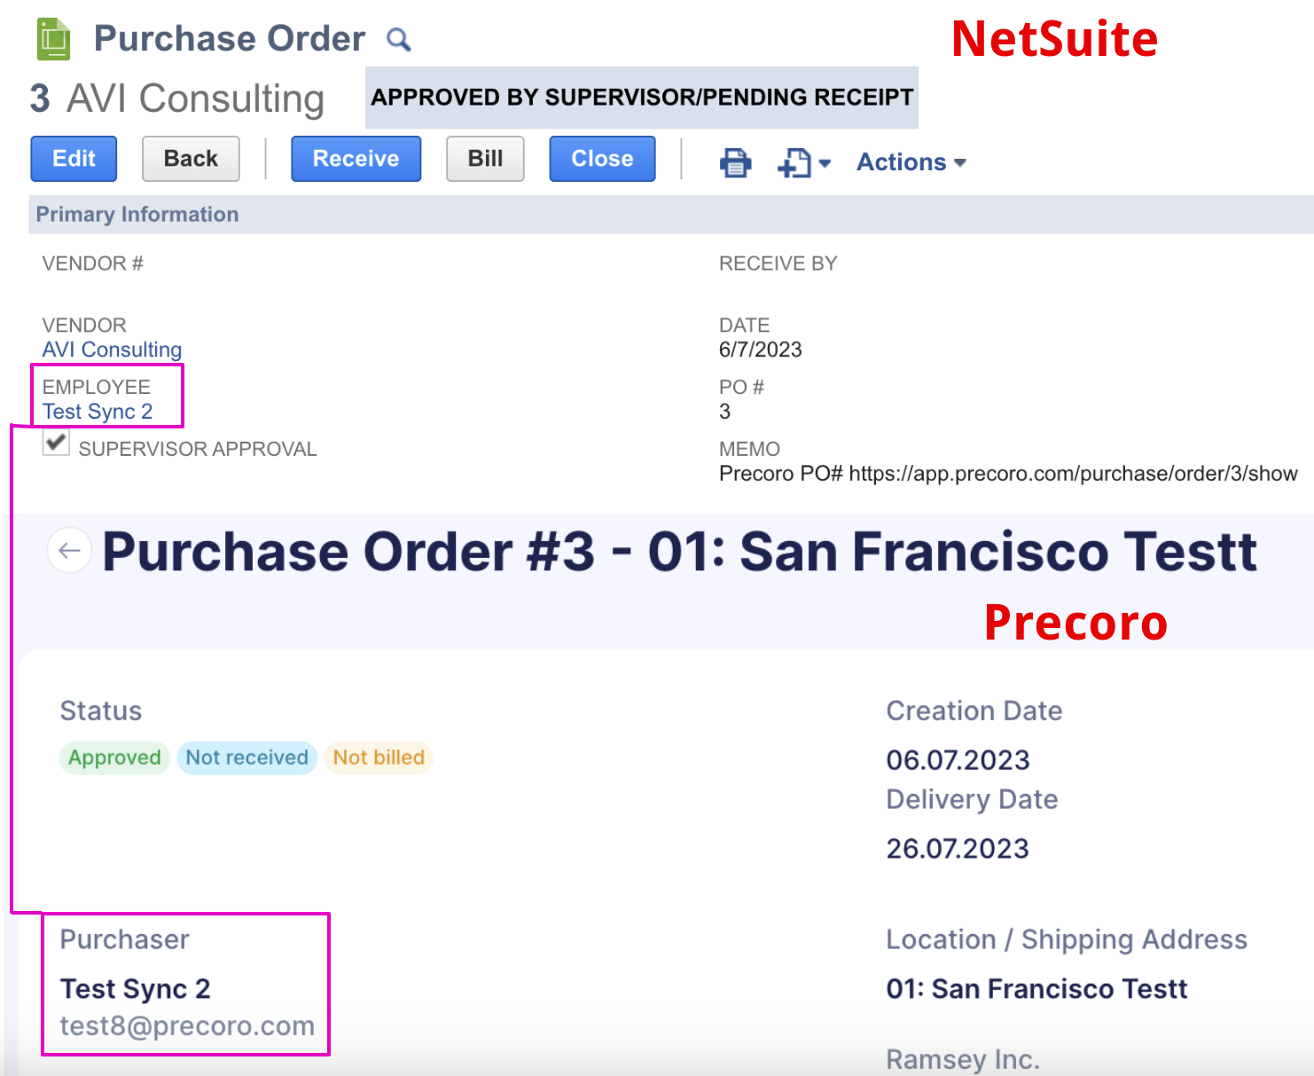Image resolution: width=1314 pixels, height=1076 pixels.
Task: Click the Creation Date value 06.07.2023
Action: coord(958,760)
